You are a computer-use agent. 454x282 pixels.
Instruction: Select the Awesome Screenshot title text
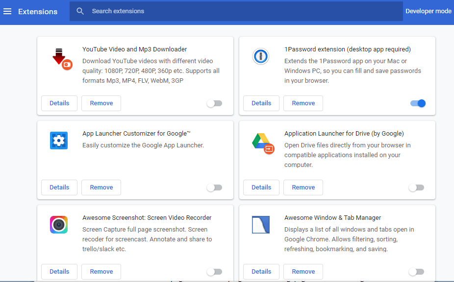[147, 217]
